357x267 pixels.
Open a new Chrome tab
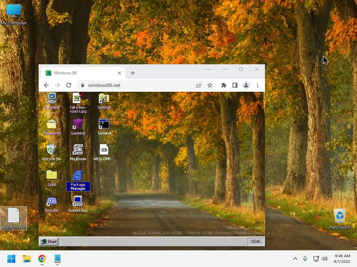[133, 73]
